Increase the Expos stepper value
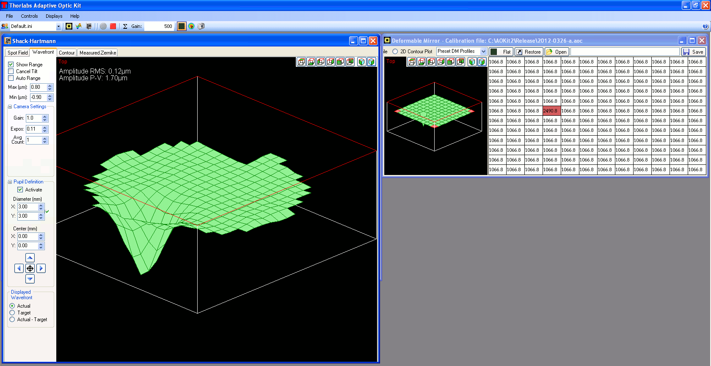711x366 pixels. click(45, 128)
